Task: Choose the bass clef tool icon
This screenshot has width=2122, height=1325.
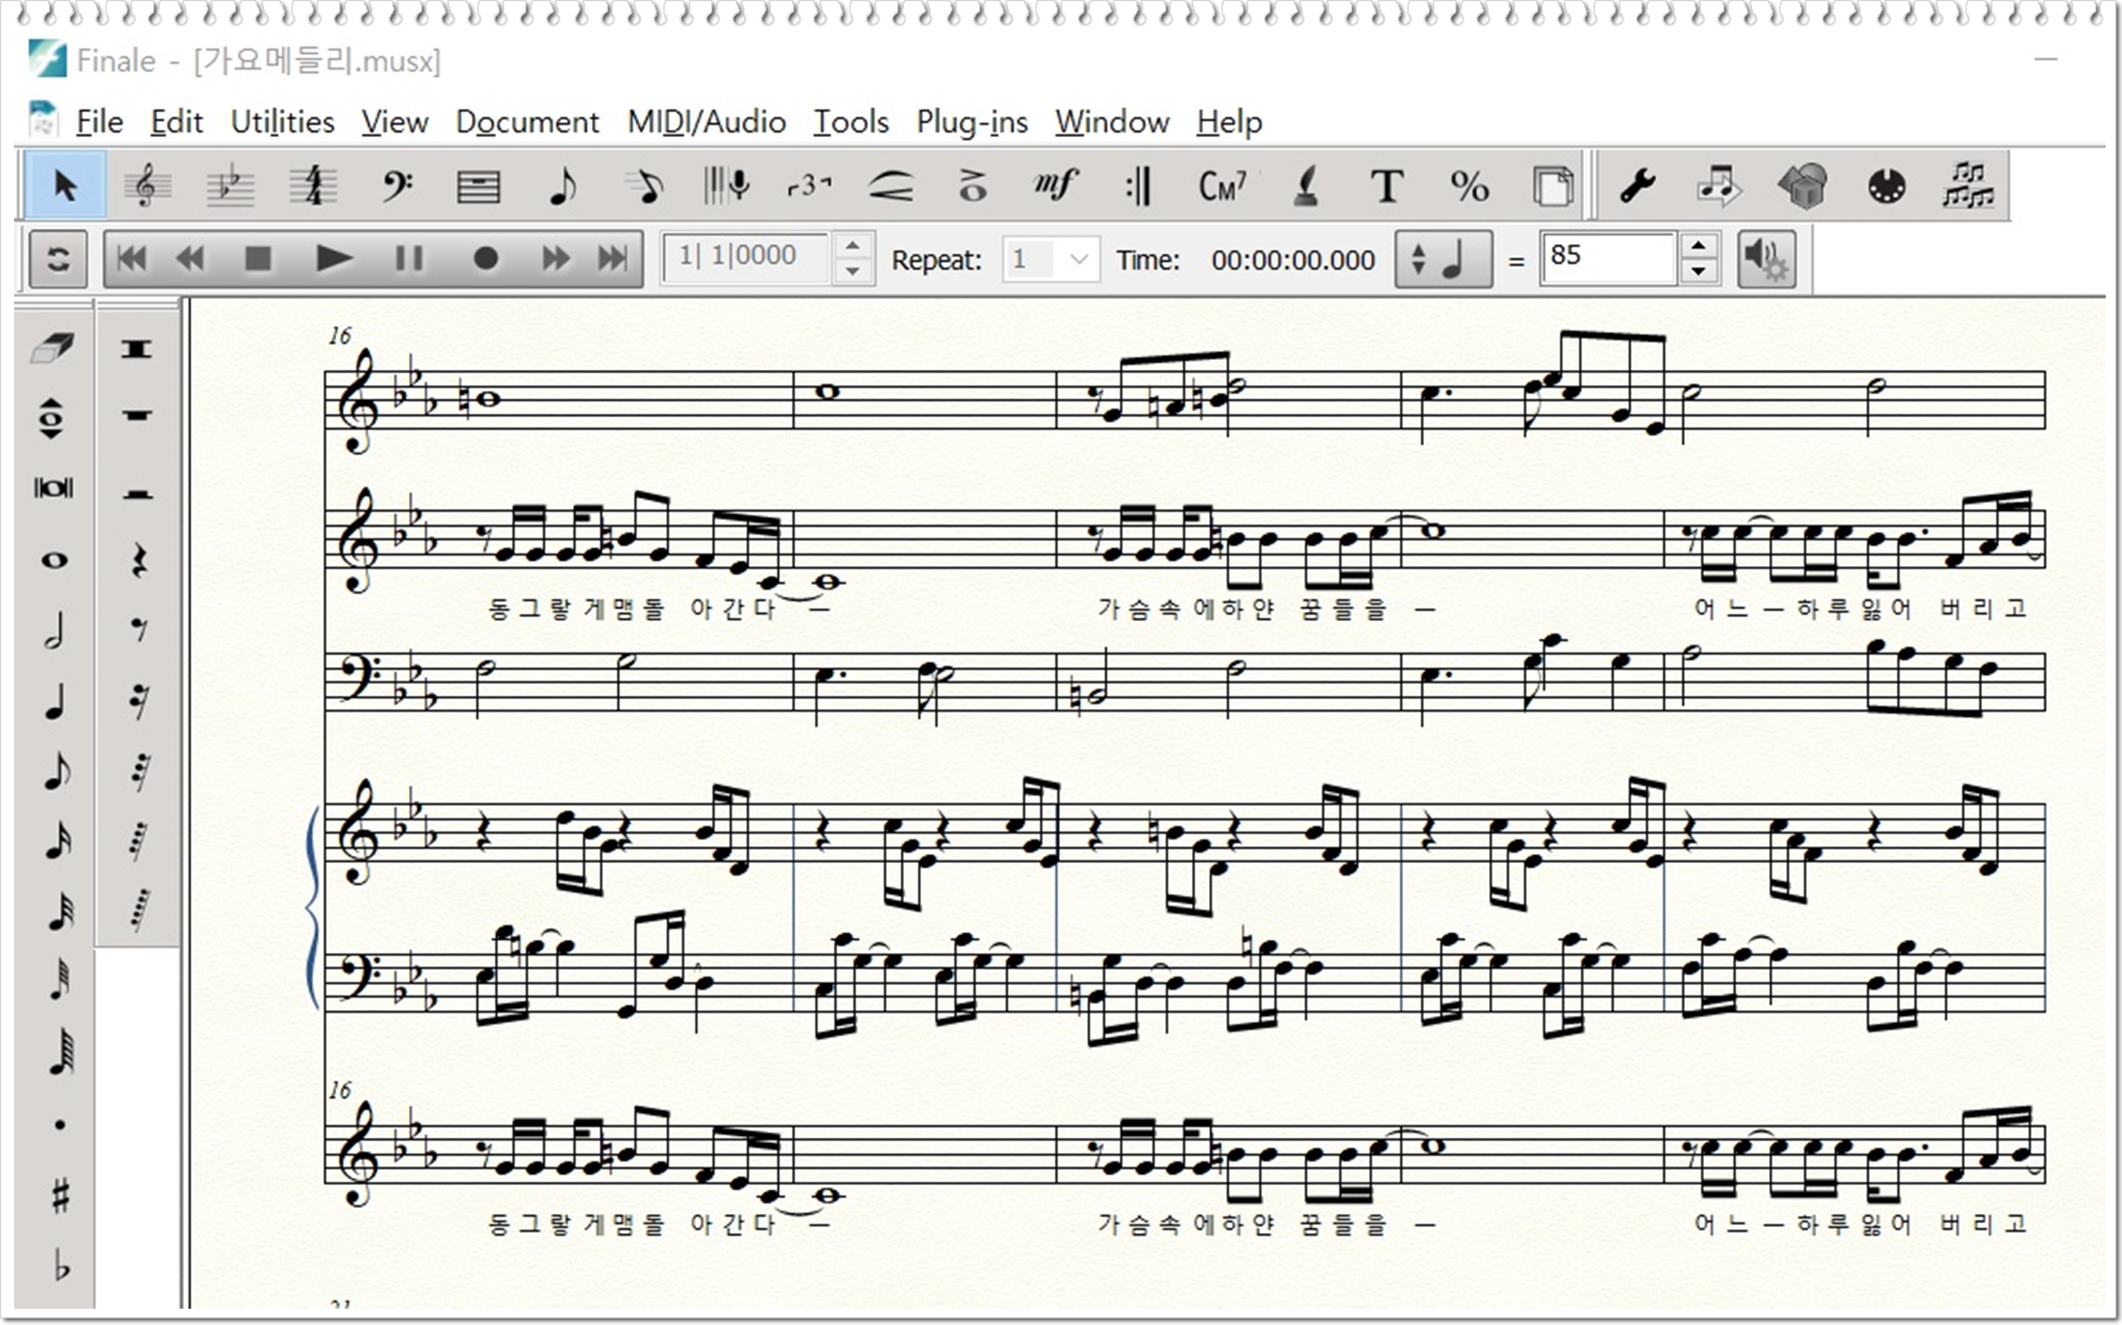Action: (396, 185)
